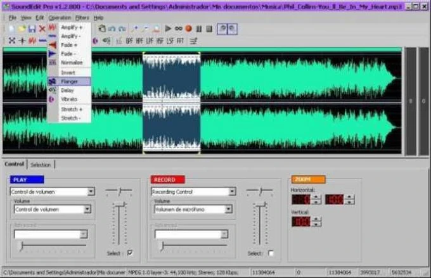
Task: Uncheck the Play Select checkbox
Action: coord(130,253)
